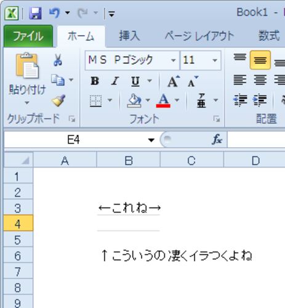Image resolution: width=285 pixels, height=308 pixels.
Task: Paste using the clipboard icon
Action: 27,66
